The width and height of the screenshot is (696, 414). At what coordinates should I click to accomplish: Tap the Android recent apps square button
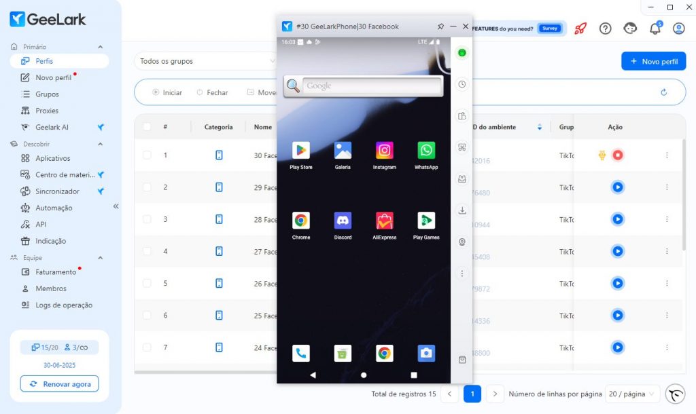tap(414, 375)
